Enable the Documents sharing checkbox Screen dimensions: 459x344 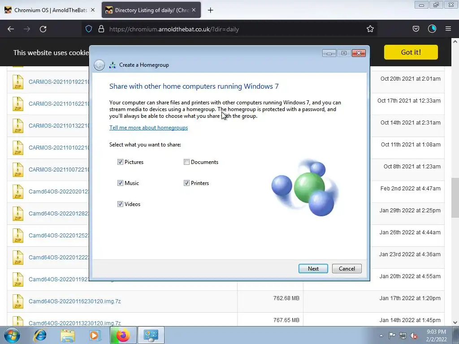pos(186,162)
